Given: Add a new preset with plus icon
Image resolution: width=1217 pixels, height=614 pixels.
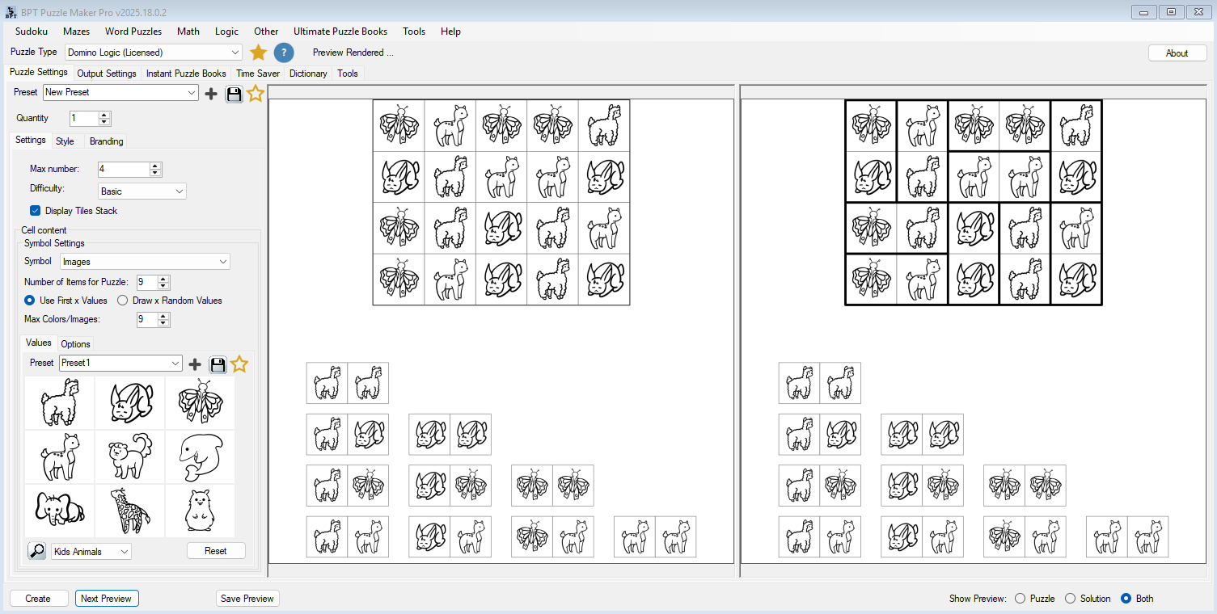Looking at the screenshot, I should pyautogui.click(x=211, y=94).
